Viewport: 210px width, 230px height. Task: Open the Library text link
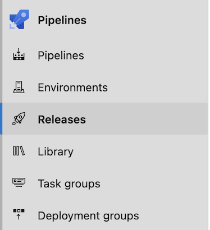[x=56, y=151]
